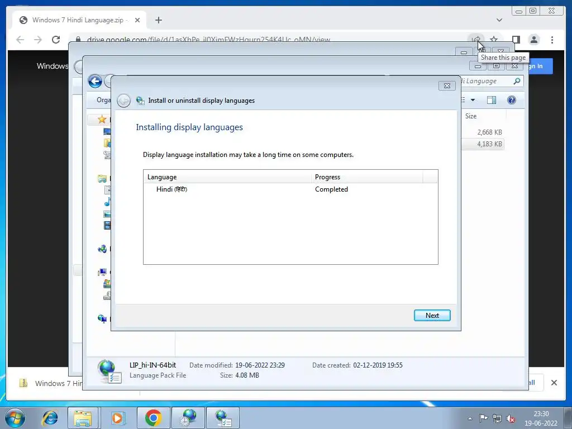This screenshot has height=429, width=572.
Task: Click the dialog's disabled back arrow
Action: point(123,101)
